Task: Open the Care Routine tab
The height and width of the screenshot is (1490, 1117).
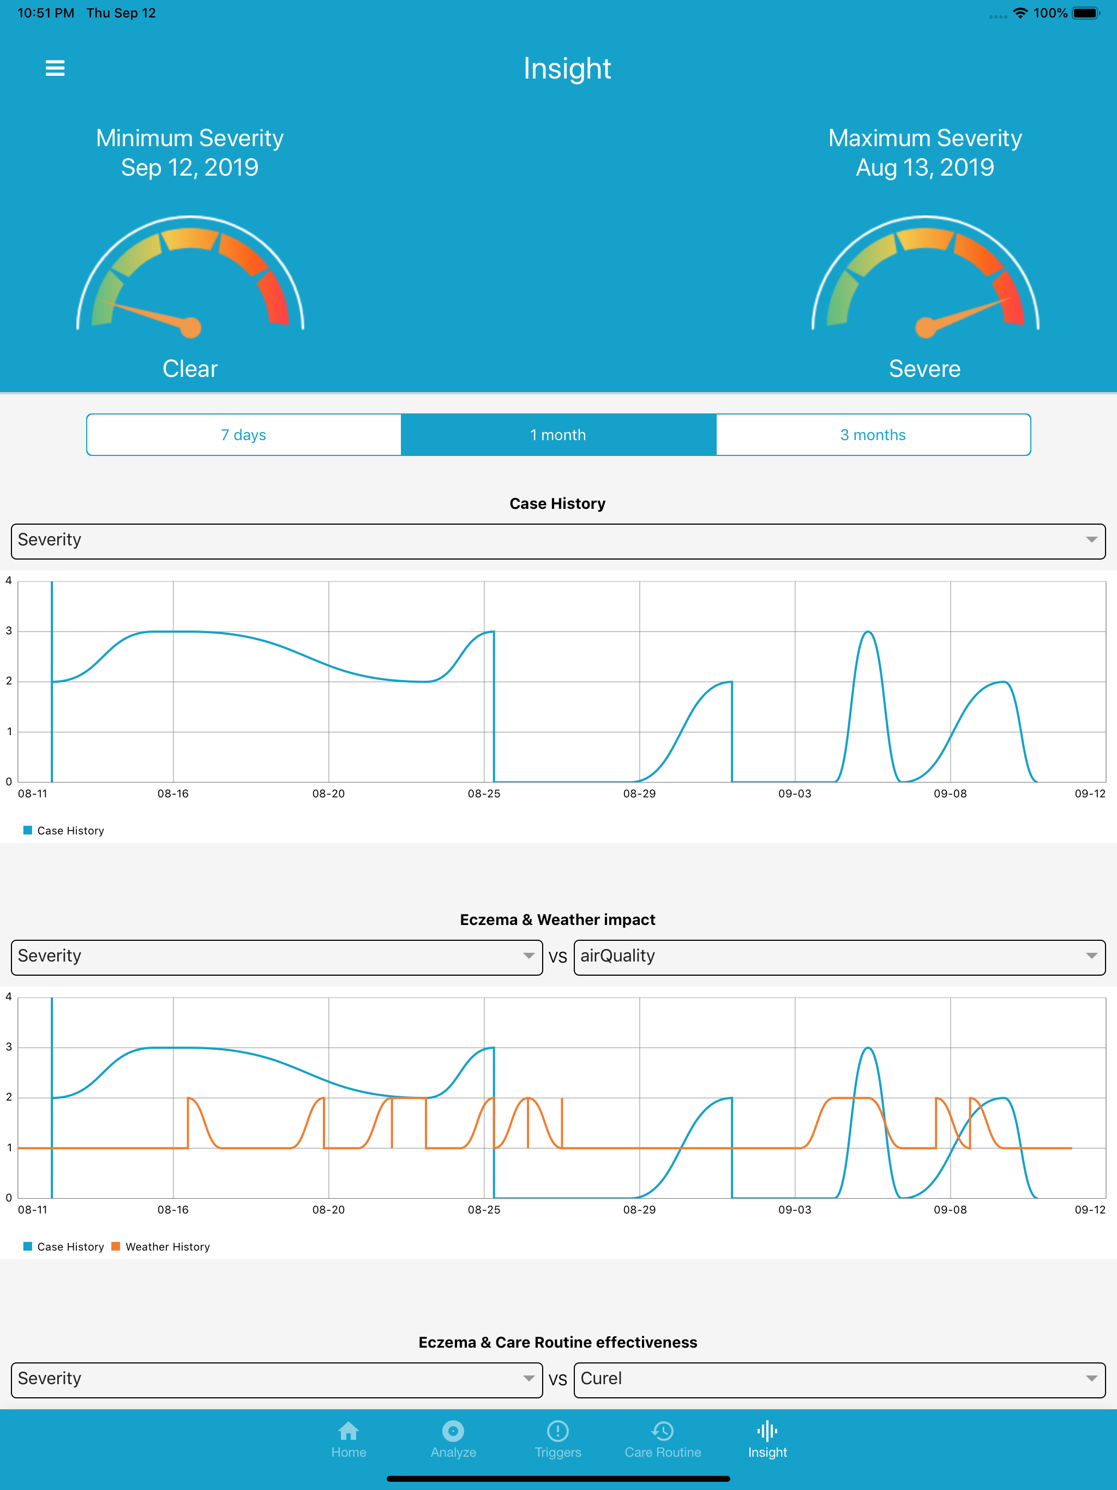Action: click(x=663, y=1439)
